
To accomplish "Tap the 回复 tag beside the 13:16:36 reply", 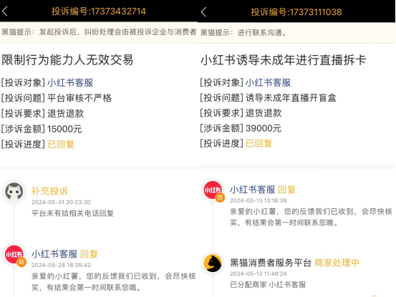I will 286,190.
